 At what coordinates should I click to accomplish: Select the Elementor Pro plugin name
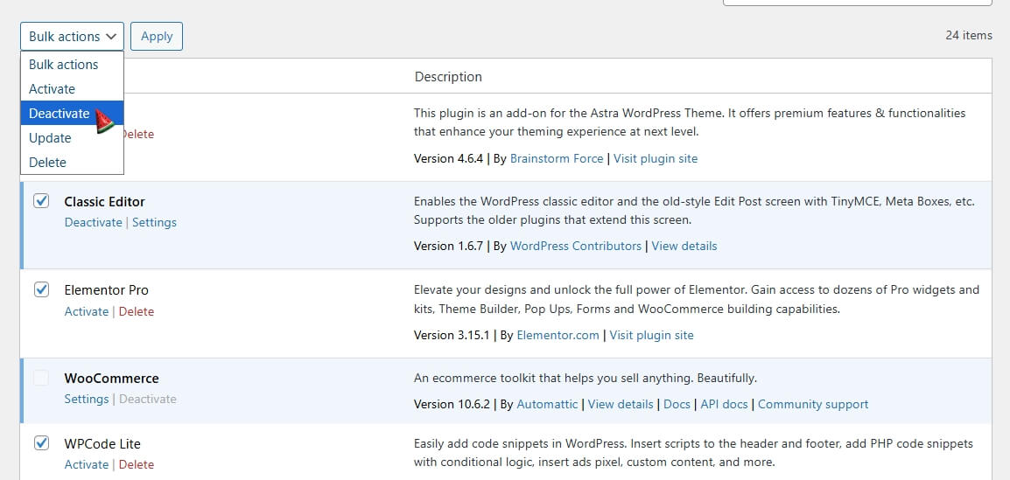[106, 290]
